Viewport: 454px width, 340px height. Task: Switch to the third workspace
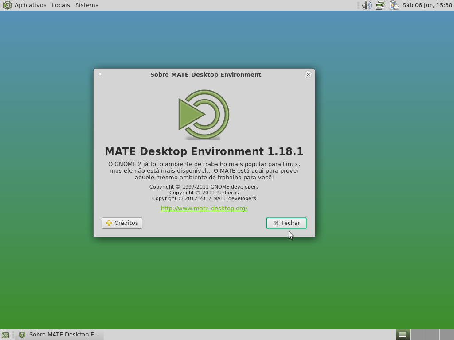[x=432, y=335]
